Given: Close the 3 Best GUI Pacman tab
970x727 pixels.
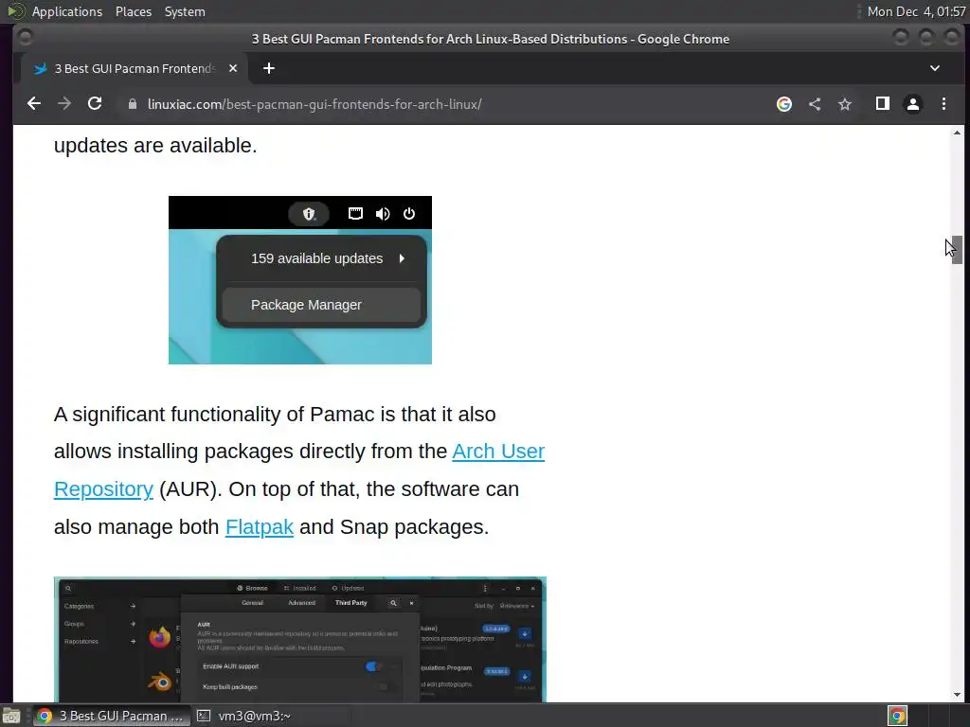Looking at the screenshot, I should 233,68.
